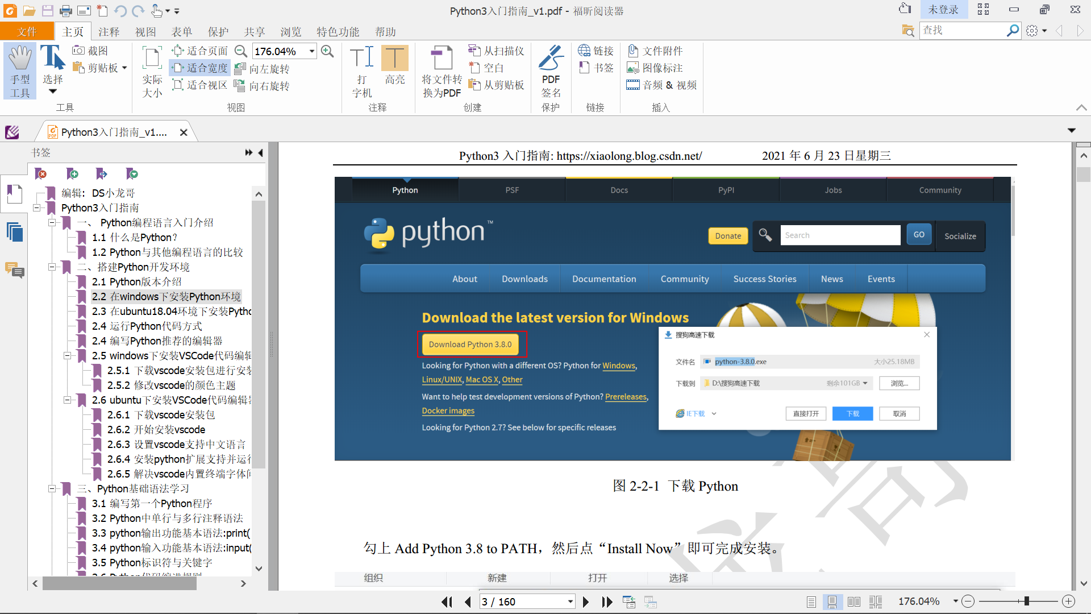Open the 注释 ribbon tab
Viewport: 1091px width, 614px height.
click(109, 32)
